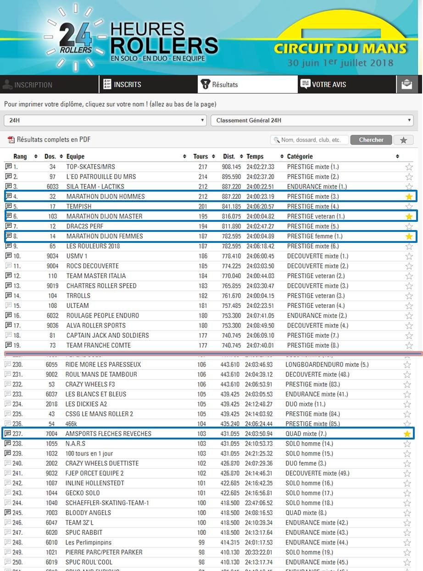Star BLOODY ANGELS as favorite
The height and width of the screenshot is (571, 423).
(407, 513)
